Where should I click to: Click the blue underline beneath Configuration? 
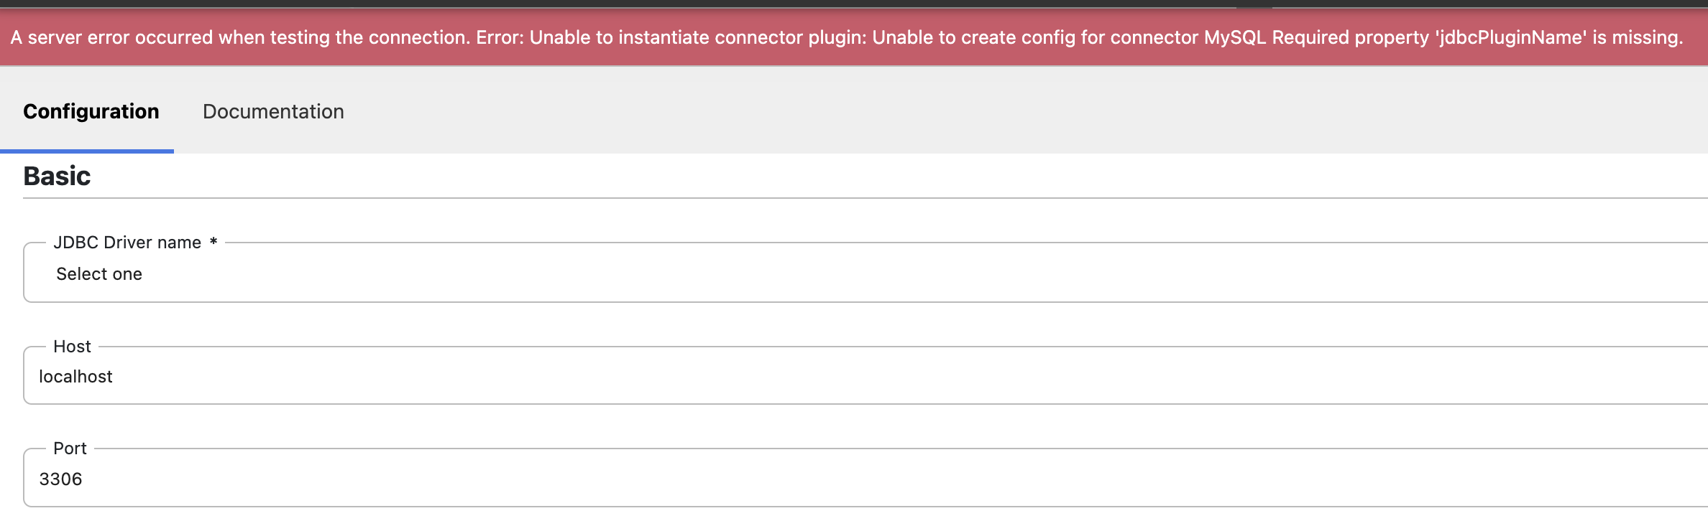(x=87, y=151)
